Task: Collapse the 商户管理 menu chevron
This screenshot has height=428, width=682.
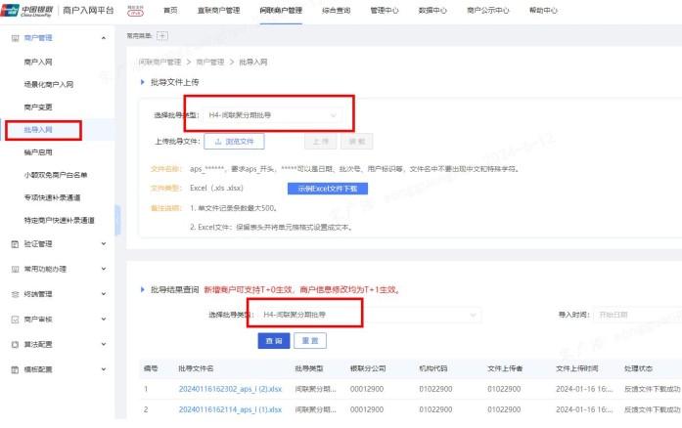Action: [x=104, y=38]
